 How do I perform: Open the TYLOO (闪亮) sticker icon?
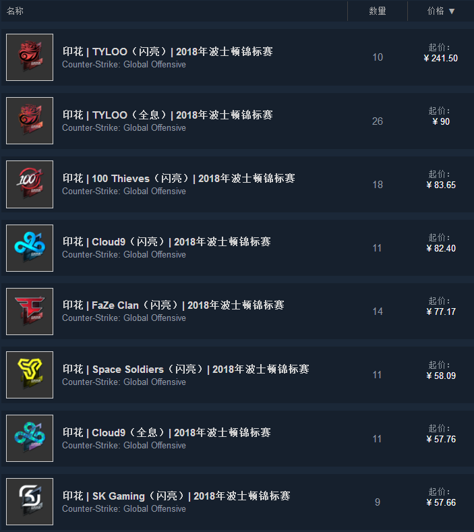click(x=30, y=57)
